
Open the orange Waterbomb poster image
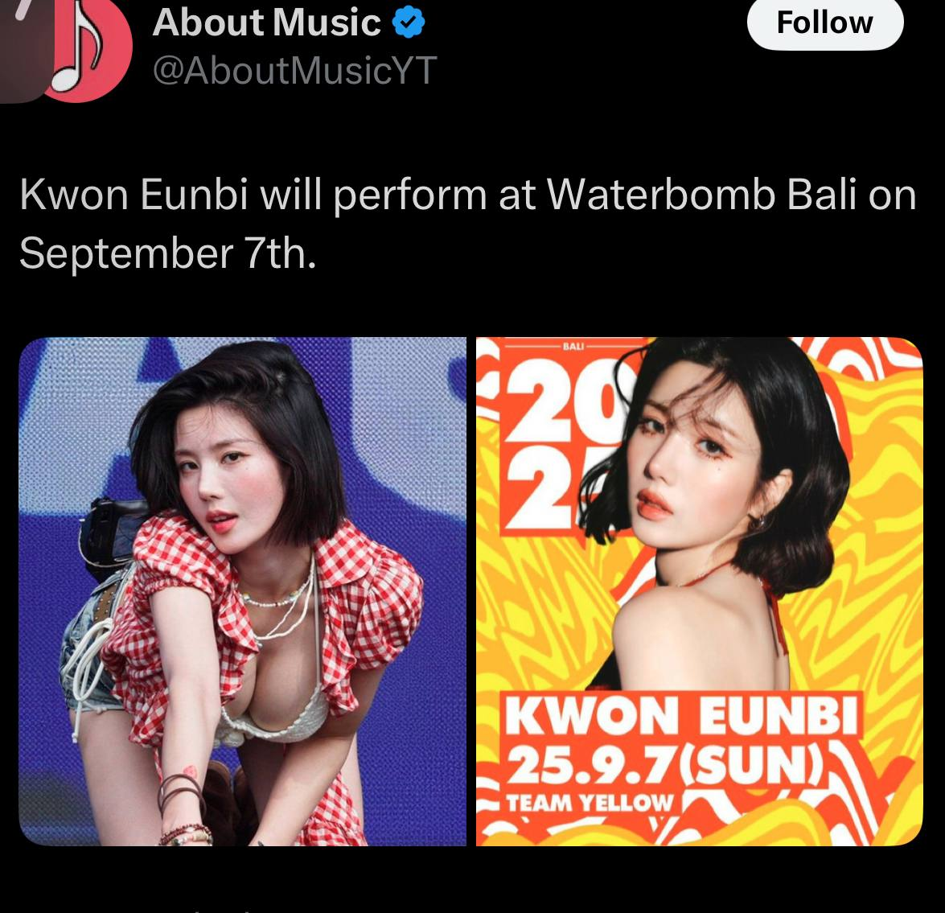click(699, 591)
